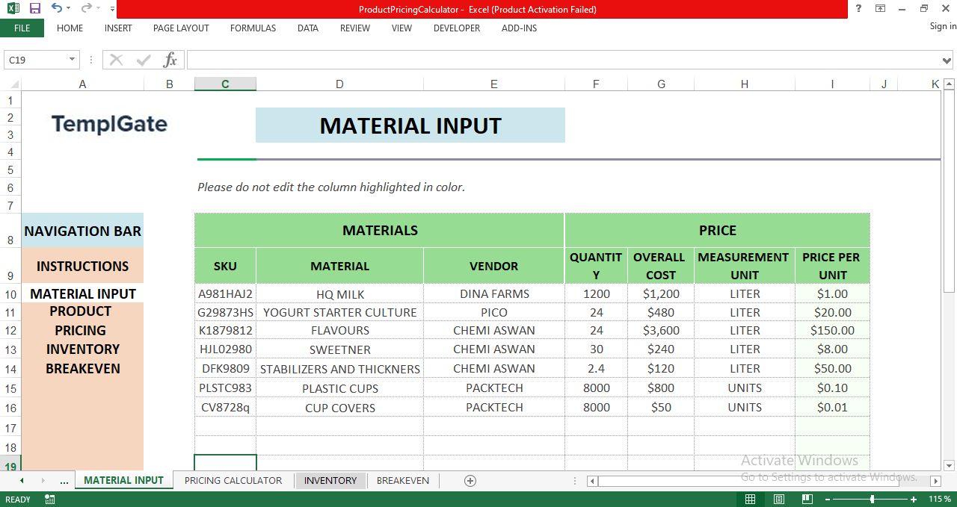Click the Cancel X icon in formula bar
The width and height of the screenshot is (957, 507).
[x=116, y=60]
